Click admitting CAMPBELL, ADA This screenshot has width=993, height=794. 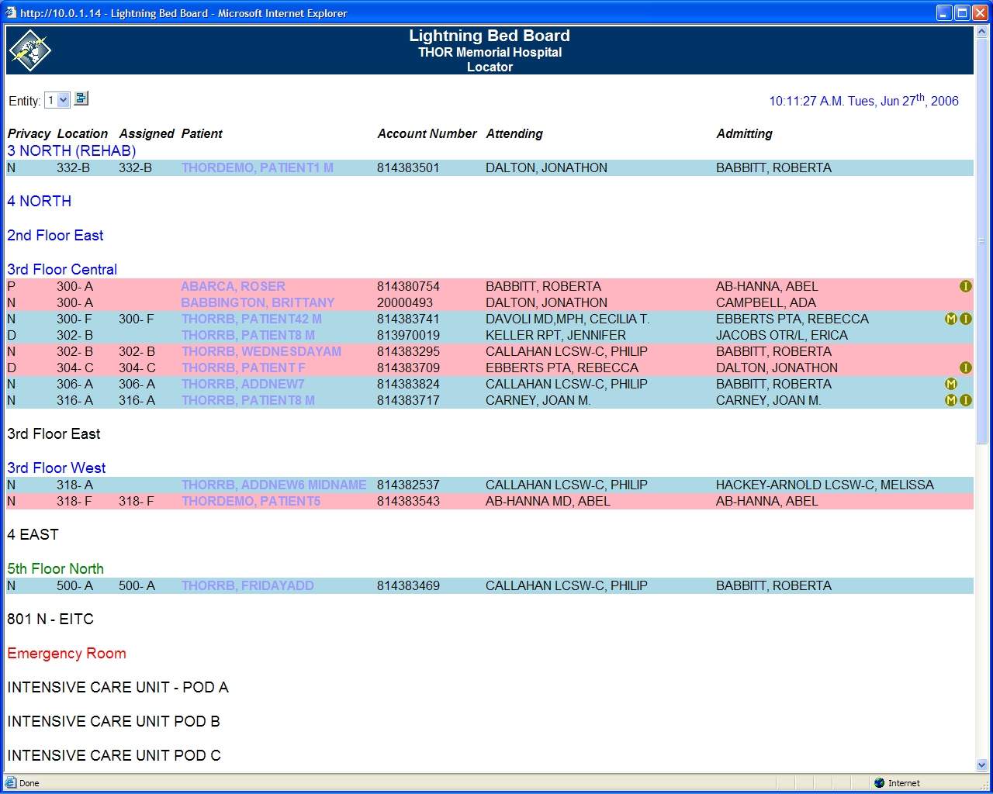coord(766,302)
